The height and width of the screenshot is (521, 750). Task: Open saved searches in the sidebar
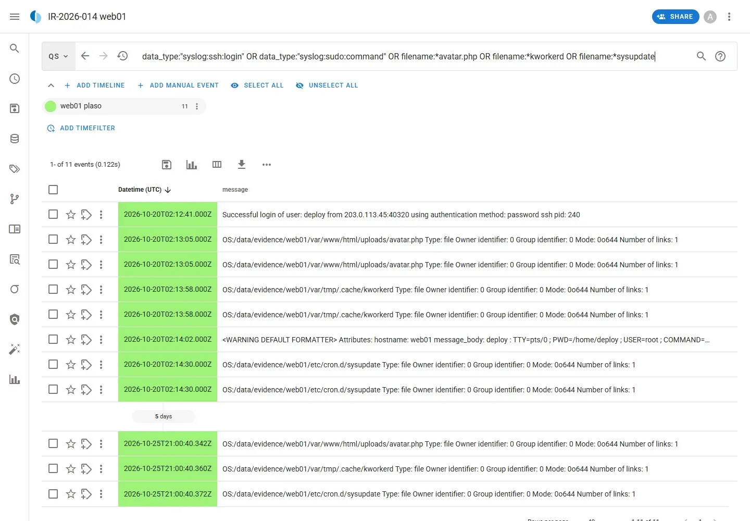(x=15, y=108)
